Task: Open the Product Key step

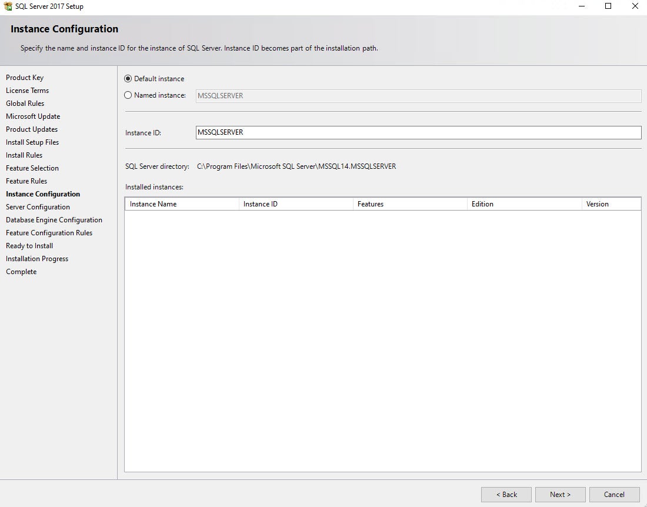Action: 25,78
